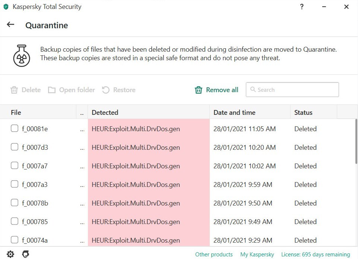This screenshot has height=259, width=358.
Task: Select file name f_0007d3
Action: tap(35, 148)
